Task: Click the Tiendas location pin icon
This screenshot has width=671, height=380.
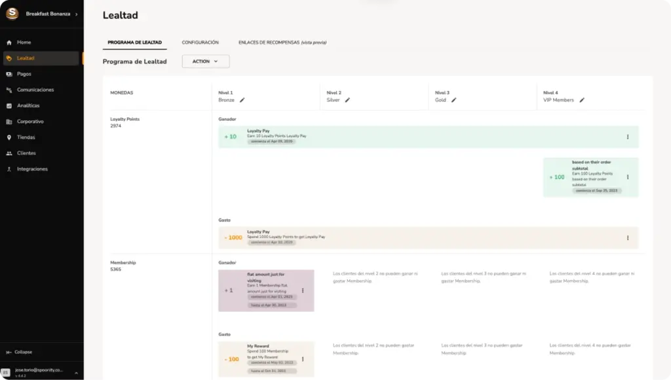Action: pyautogui.click(x=9, y=137)
